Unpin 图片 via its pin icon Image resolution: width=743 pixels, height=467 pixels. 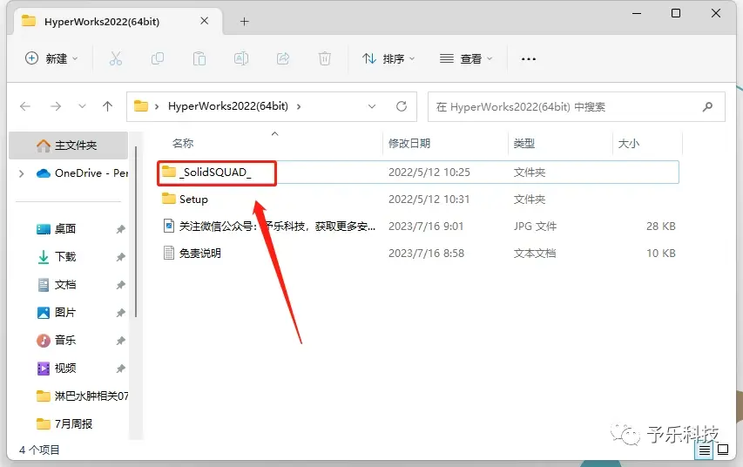[x=121, y=313]
